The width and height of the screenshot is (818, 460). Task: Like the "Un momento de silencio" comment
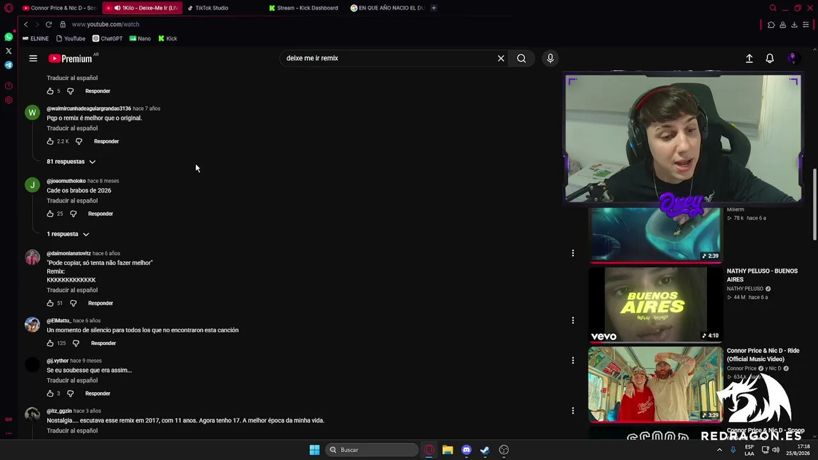pos(50,343)
